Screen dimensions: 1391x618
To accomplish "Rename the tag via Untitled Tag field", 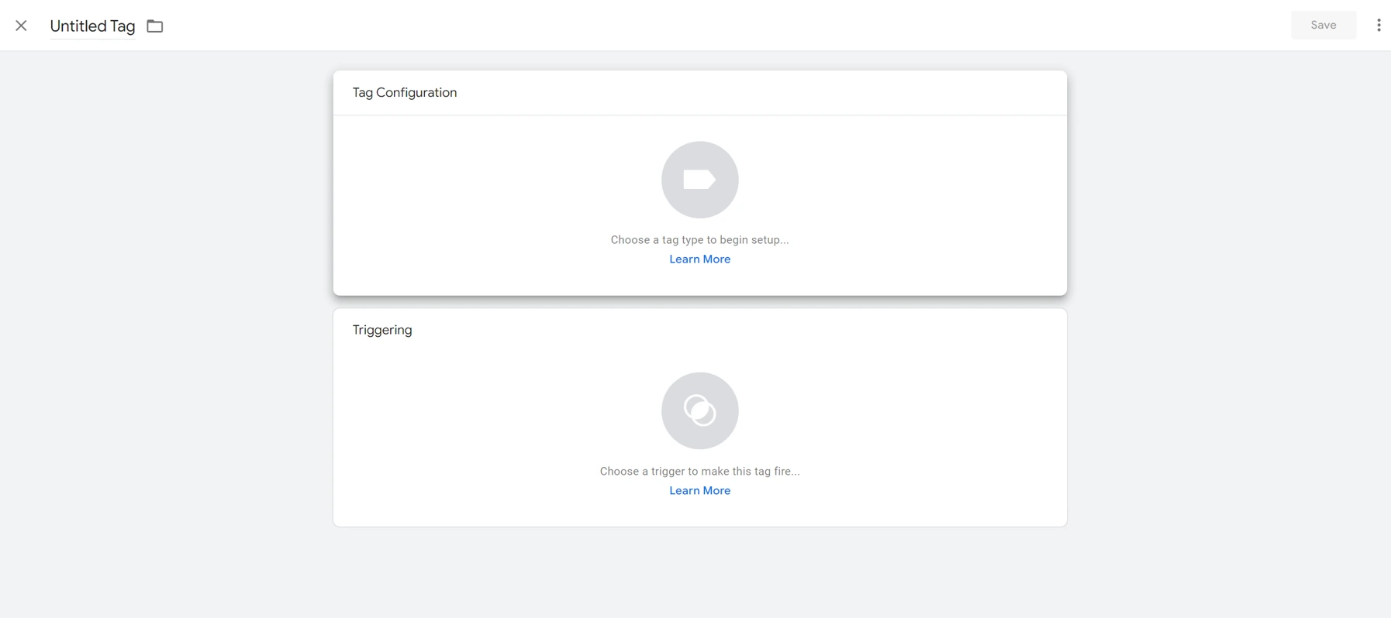I will pyautogui.click(x=92, y=26).
